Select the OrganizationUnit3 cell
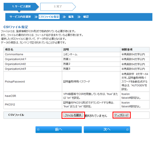Viewport: 156px width, 141px height. tap(33, 69)
